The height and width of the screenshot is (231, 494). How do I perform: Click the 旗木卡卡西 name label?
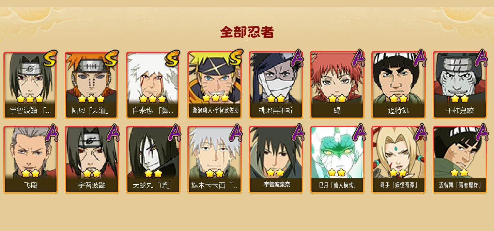tap(214, 185)
